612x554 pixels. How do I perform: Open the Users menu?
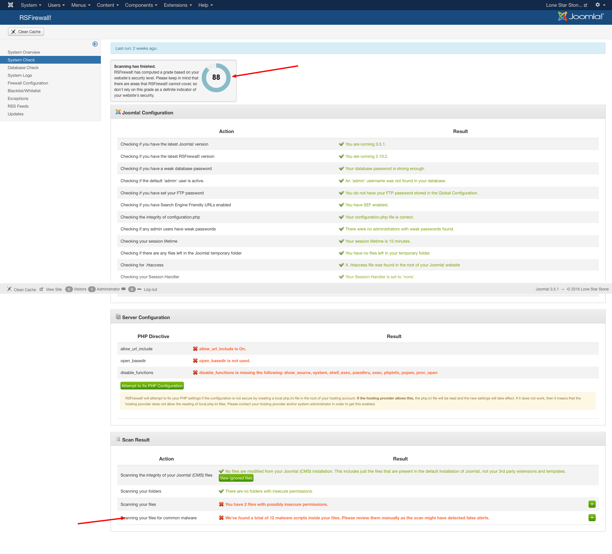pos(56,5)
